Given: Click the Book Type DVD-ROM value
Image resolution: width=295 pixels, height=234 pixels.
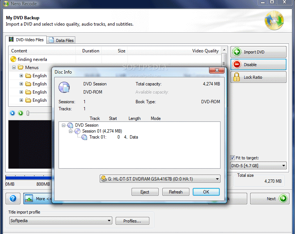Looking at the screenshot, I should (x=211, y=102).
